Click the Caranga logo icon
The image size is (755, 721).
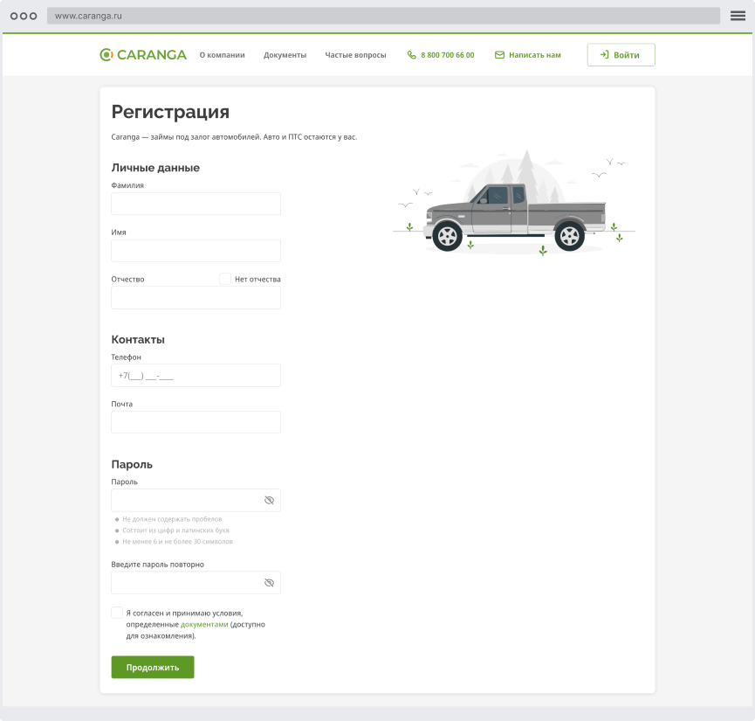tap(106, 55)
